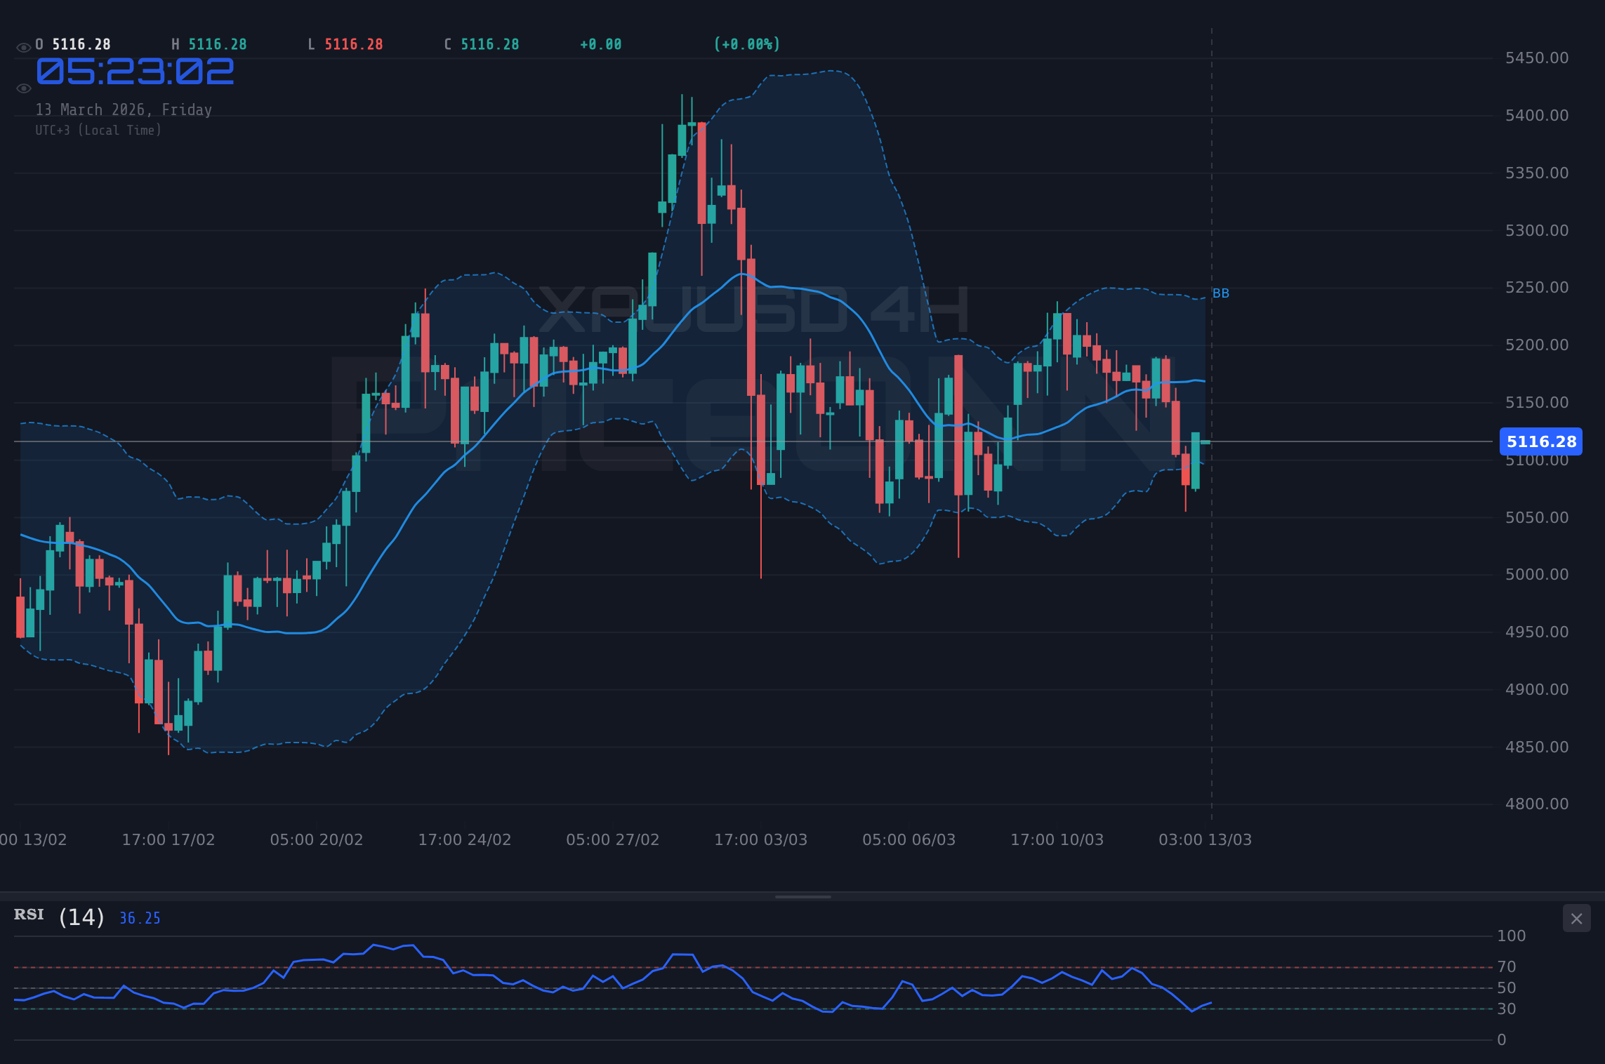Click the 03:00 13/03 time axis label
The height and width of the screenshot is (1064, 1605).
(1206, 839)
